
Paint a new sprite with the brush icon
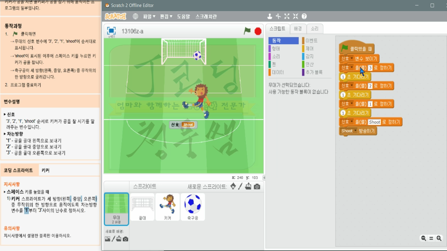(x=240, y=187)
